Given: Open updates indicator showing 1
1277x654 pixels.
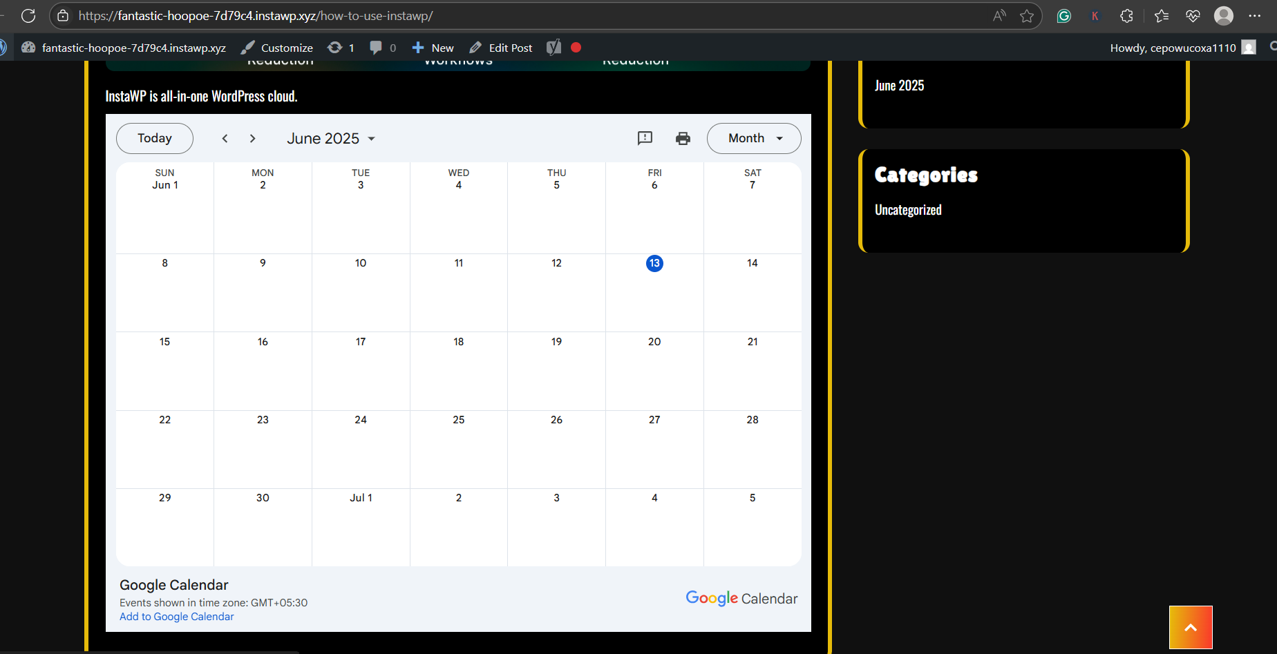Looking at the screenshot, I should [x=341, y=47].
